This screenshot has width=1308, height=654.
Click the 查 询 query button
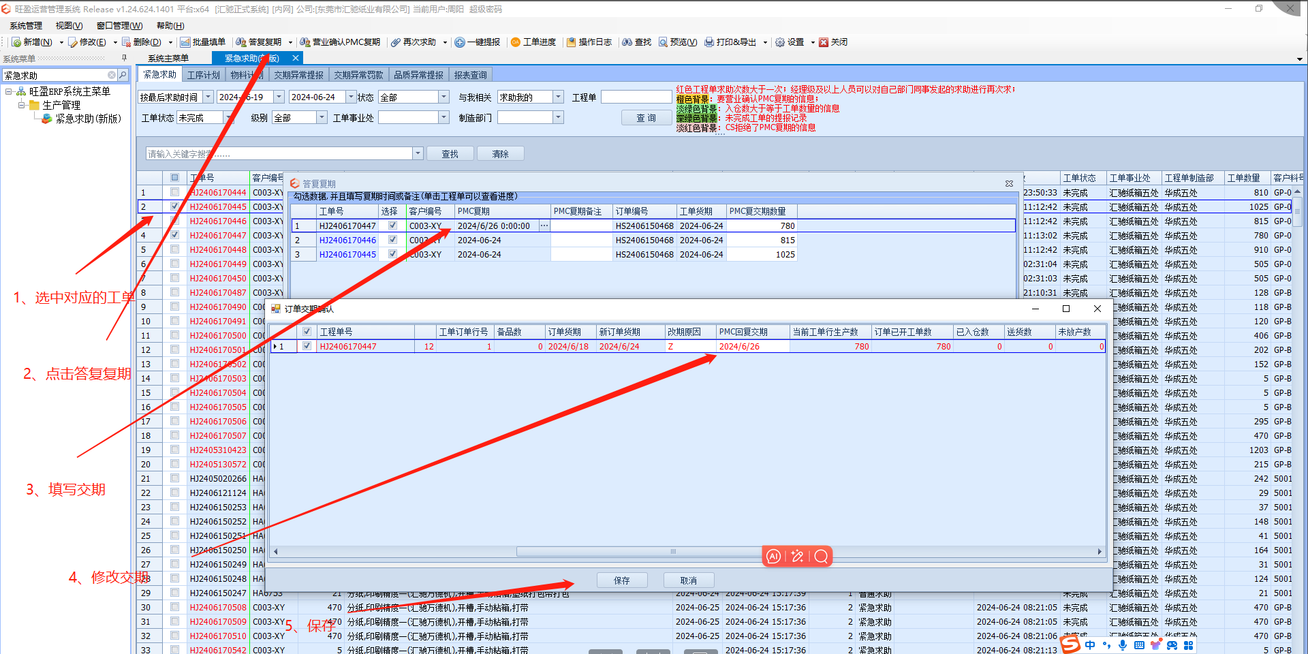pyautogui.click(x=646, y=118)
